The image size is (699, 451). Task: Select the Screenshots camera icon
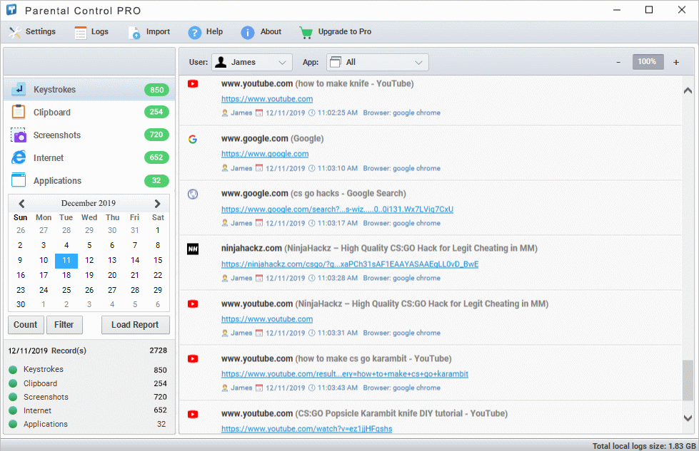19,135
